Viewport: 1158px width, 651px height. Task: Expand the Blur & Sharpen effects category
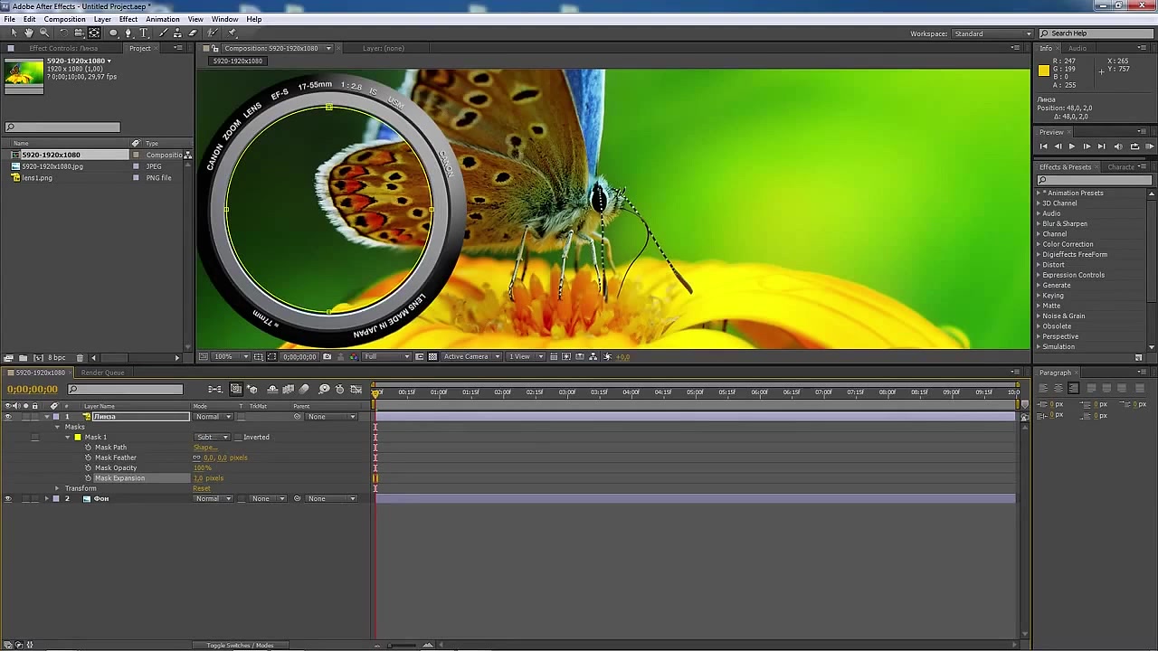(x=1038, y=224)
